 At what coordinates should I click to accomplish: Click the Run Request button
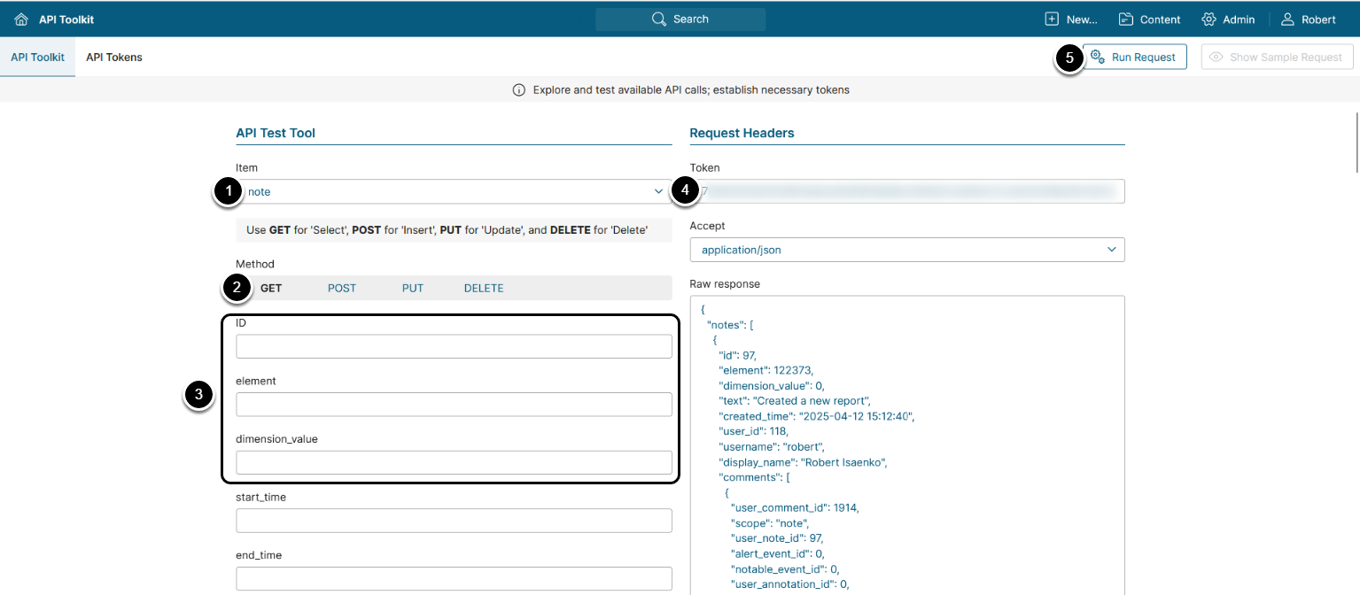click(1135, 57)
